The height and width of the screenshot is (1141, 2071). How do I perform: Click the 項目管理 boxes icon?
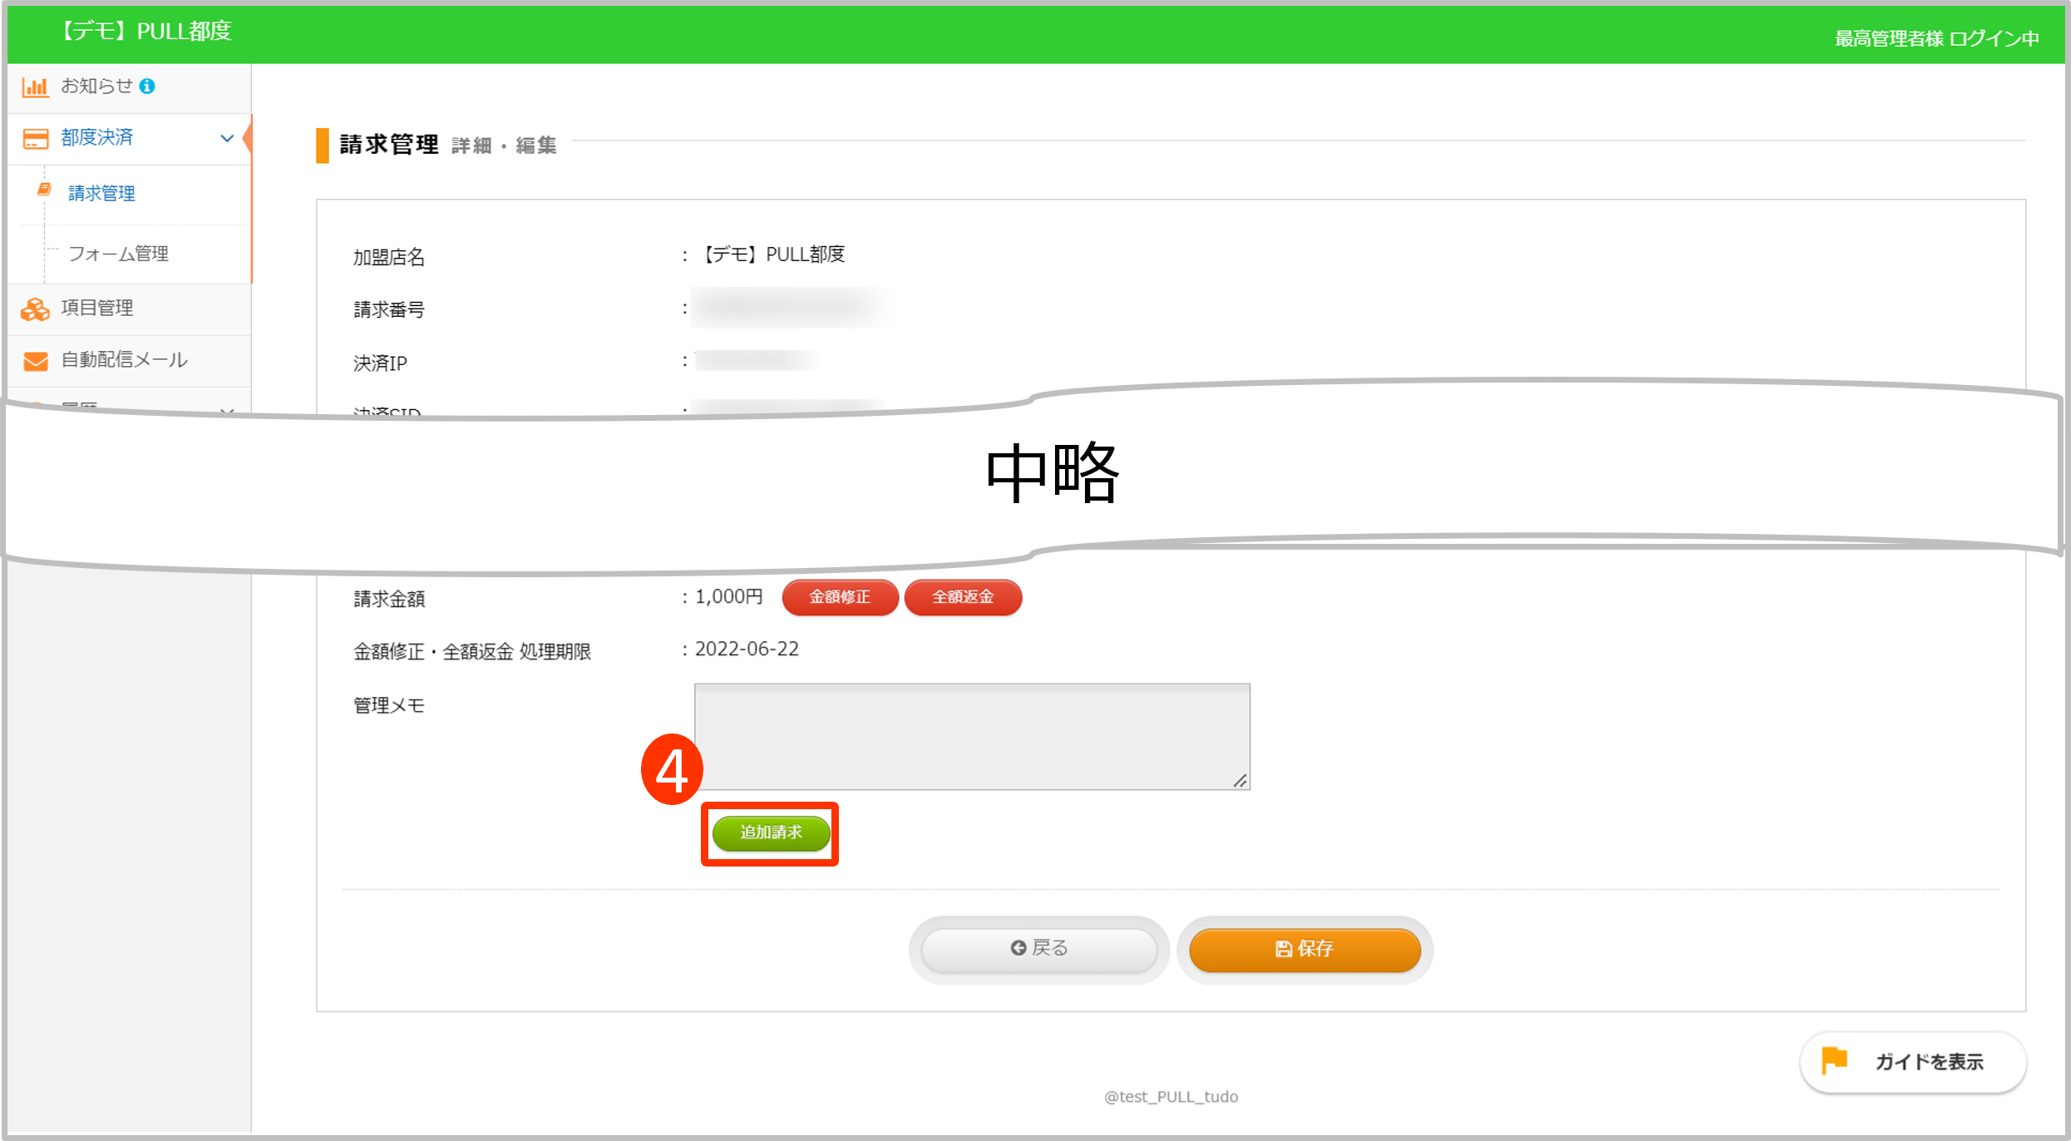pyautogui.click(x=35, y=309)
